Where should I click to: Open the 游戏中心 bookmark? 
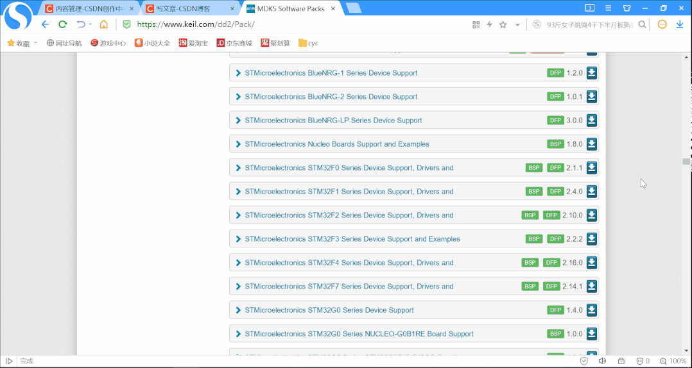click(108, 43)
